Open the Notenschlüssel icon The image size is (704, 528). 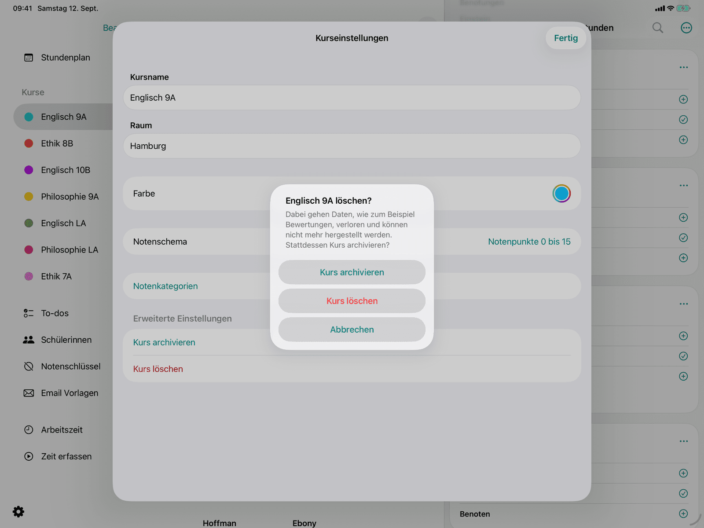pyautogui.click(x=29, y=367)
